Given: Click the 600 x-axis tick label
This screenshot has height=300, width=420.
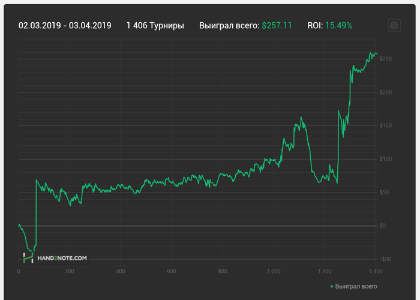Looking at the screenshot, I should tap(172, 271).
